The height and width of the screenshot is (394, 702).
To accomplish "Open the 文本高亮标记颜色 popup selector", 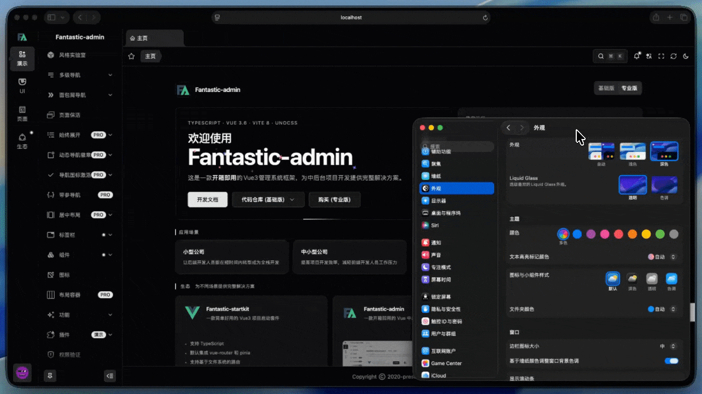I will [x=662, y=257].
